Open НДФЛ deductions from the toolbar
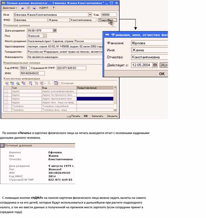This screenshot has height=218, width=206. (43, 8)
